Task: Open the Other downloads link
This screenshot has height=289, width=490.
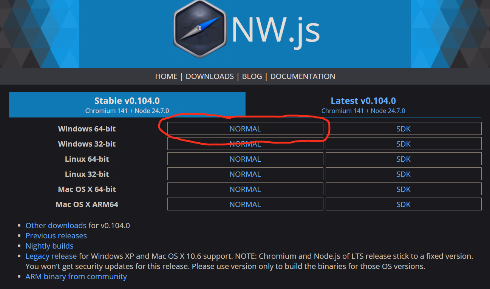Action: [56, 226]
